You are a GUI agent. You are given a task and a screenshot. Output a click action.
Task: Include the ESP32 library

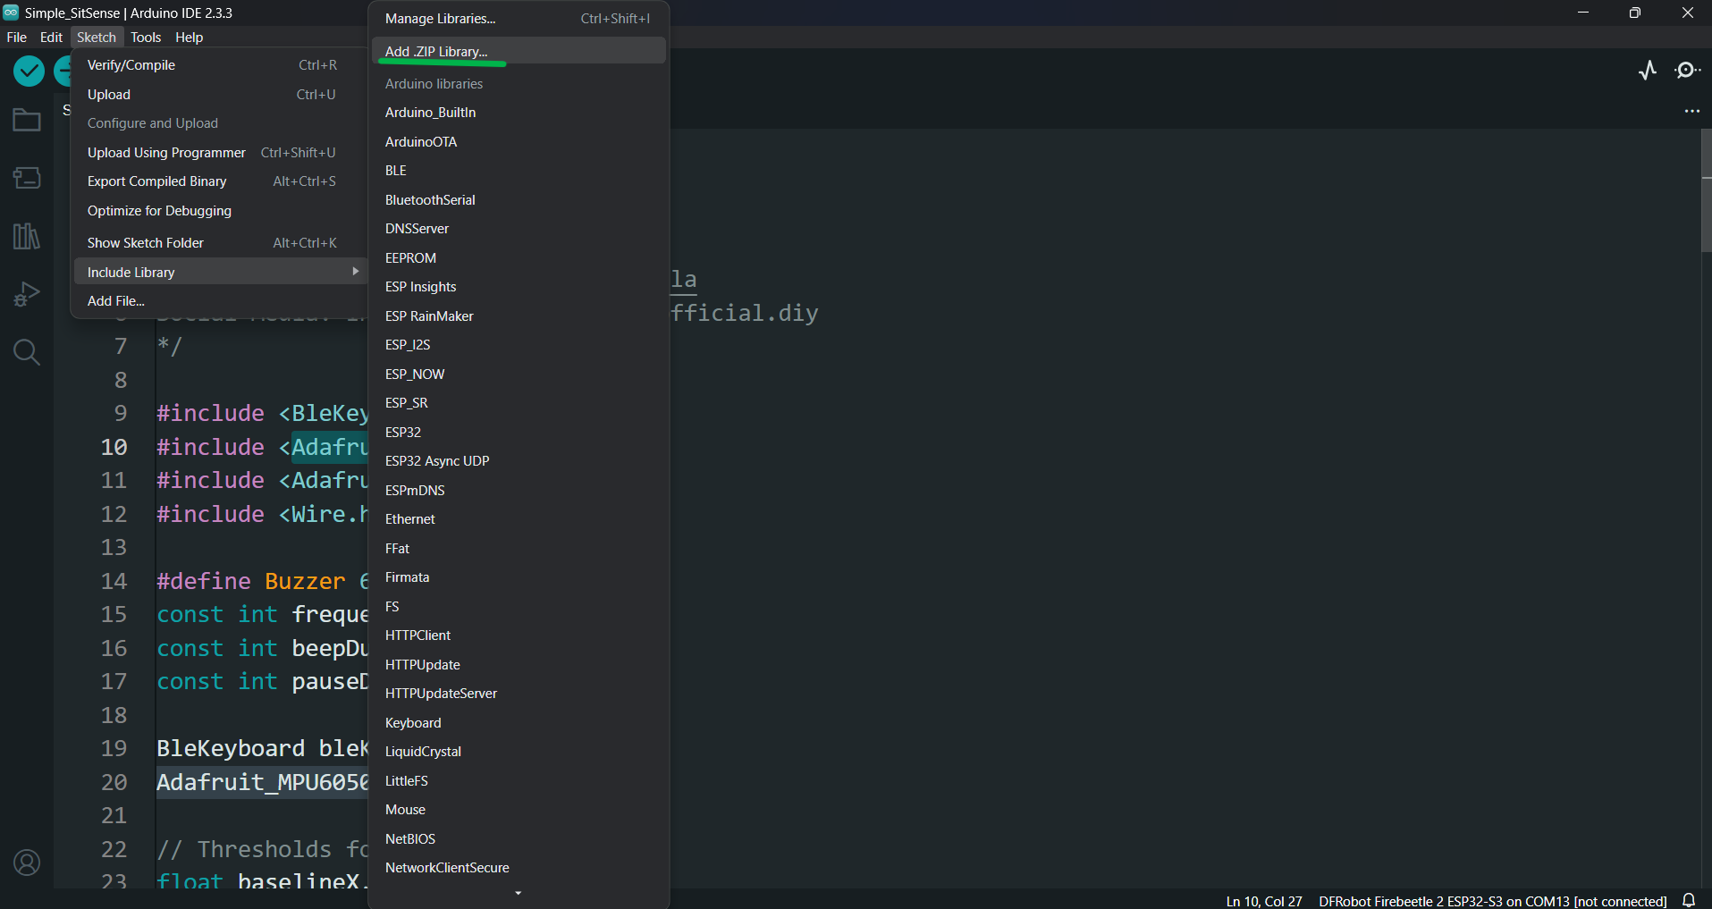[x=519, y=433]
